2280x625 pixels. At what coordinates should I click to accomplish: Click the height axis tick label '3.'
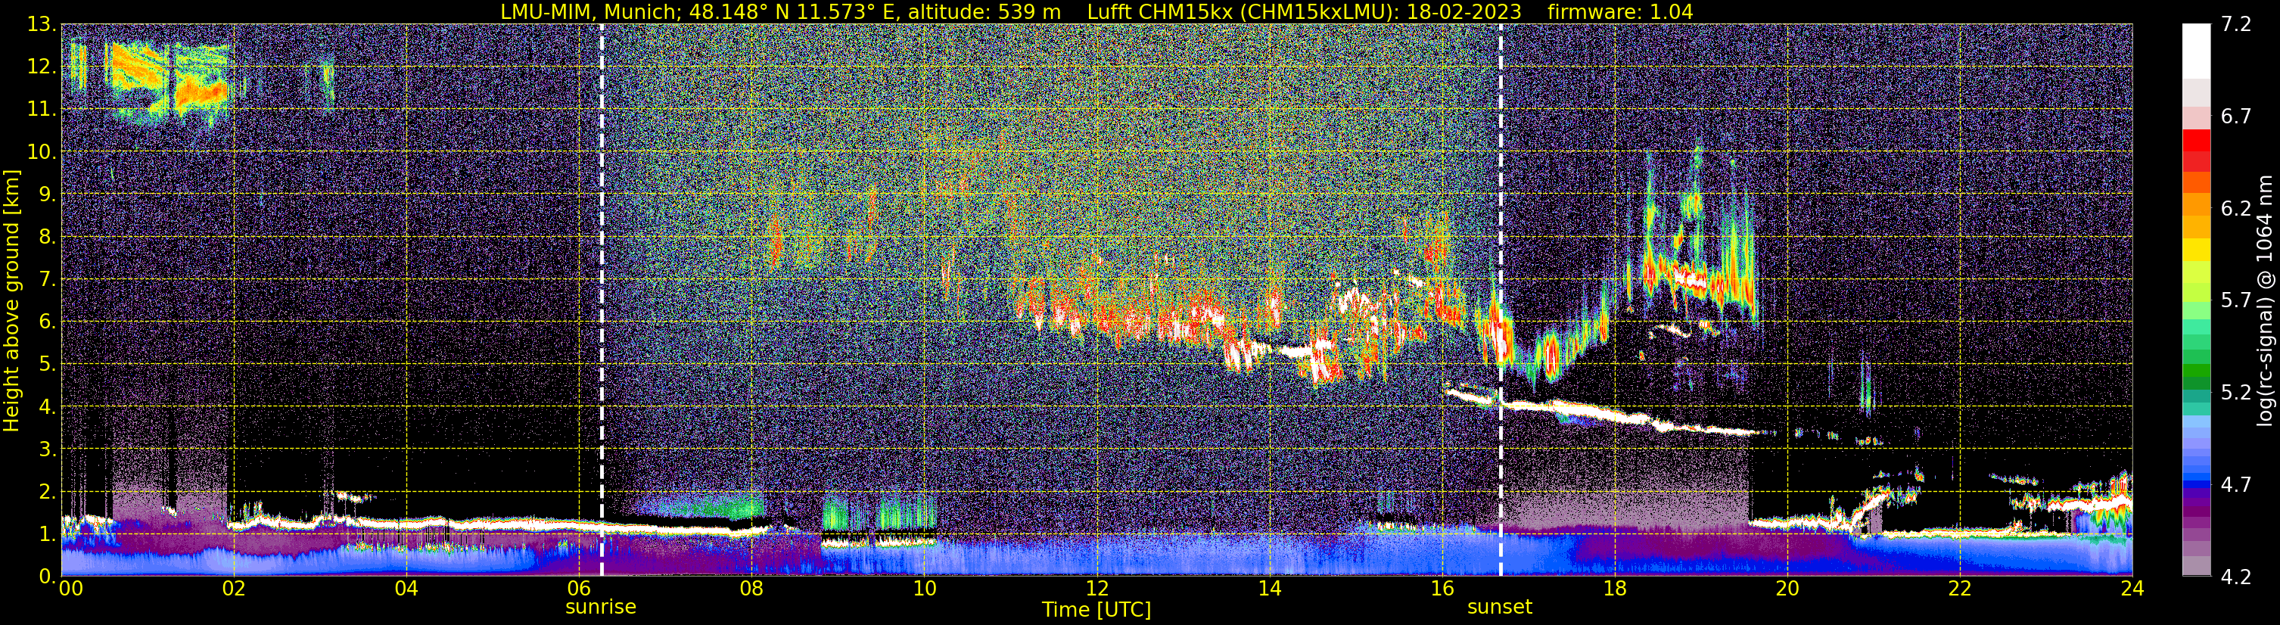pos(48,449)
